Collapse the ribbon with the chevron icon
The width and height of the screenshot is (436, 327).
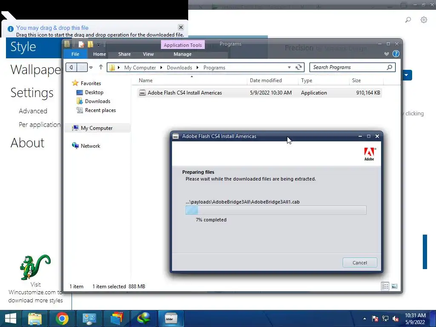click(x=387, y=54)
